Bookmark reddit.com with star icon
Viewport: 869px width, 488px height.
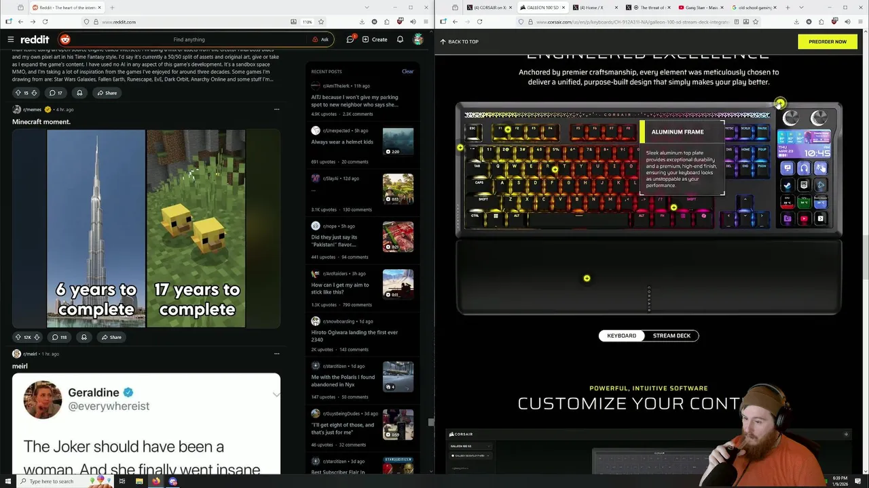321,22
